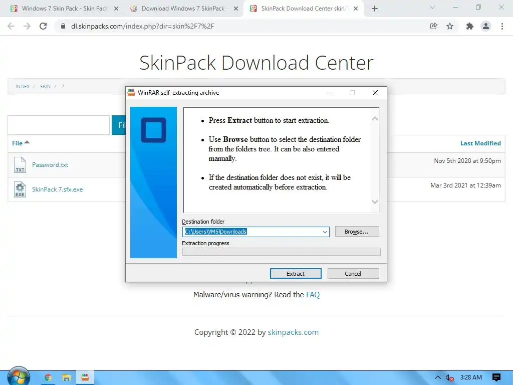Click the blue Filter button

click(119, 125)
